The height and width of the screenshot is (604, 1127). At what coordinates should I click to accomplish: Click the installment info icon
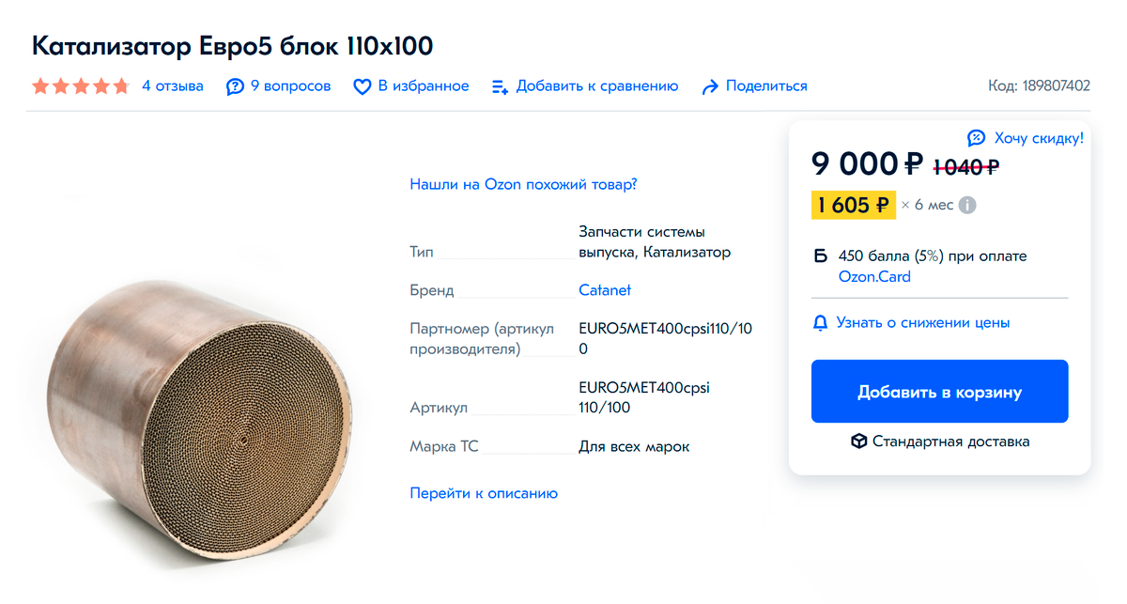(967, 205)
